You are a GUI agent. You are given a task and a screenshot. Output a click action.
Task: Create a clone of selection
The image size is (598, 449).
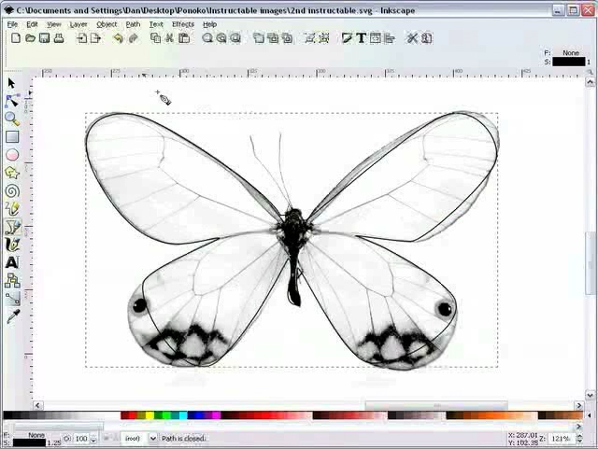273,38
